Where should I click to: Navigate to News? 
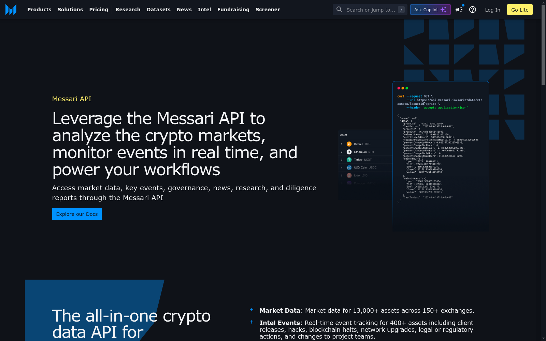(x=184, y=10)
